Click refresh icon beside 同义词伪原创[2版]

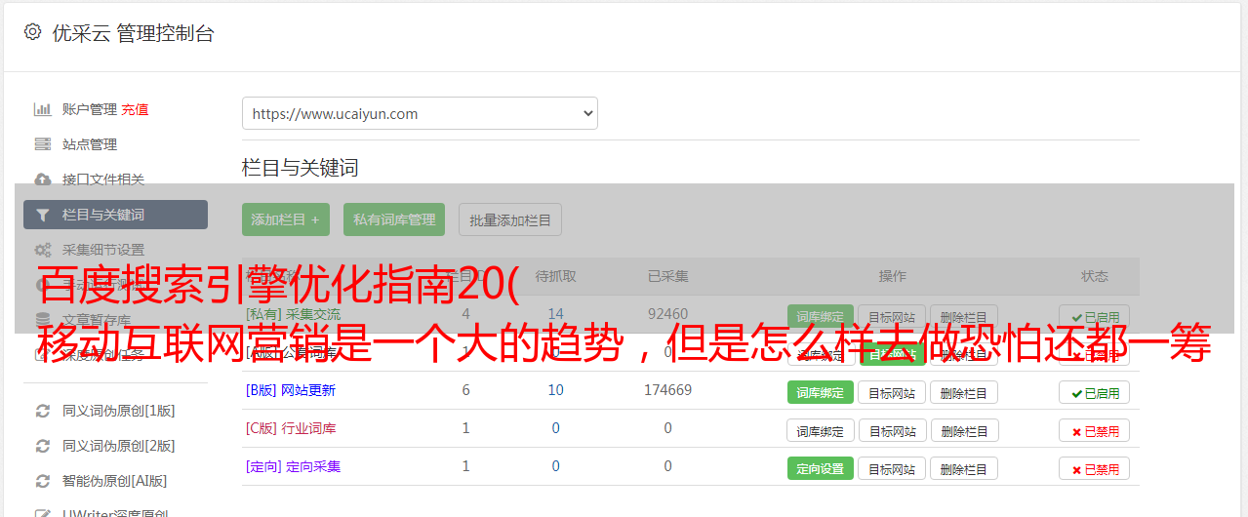[43, 446]
